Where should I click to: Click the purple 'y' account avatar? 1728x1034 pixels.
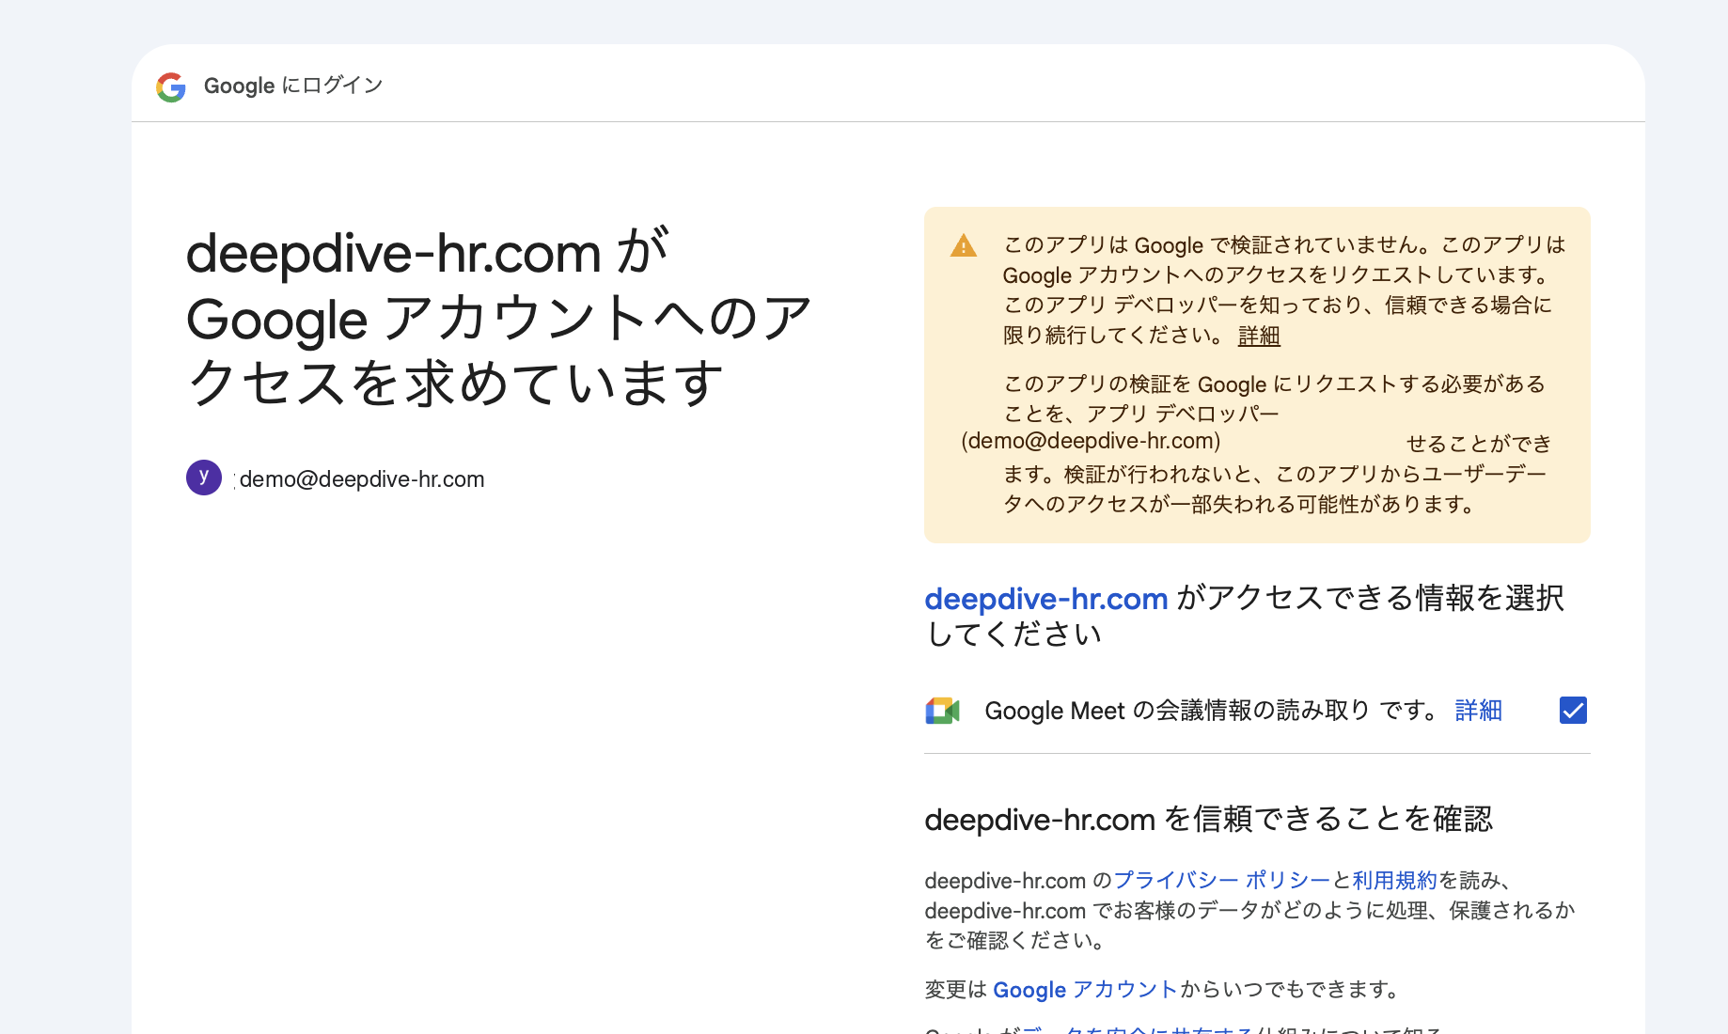click(x=204, y=478)
